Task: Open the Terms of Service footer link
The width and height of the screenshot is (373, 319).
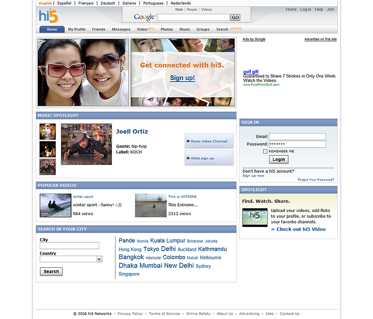Action: pyautogui.click(x=164, y=313)
